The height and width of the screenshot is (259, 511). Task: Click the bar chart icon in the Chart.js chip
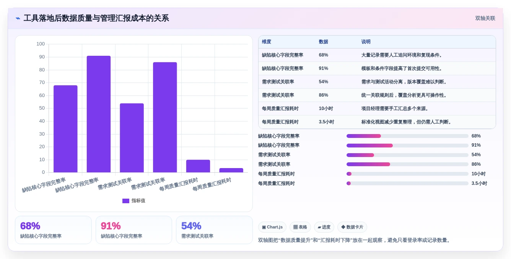264,227
